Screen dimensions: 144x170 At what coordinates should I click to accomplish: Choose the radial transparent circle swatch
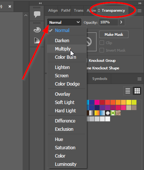[107, 113]
